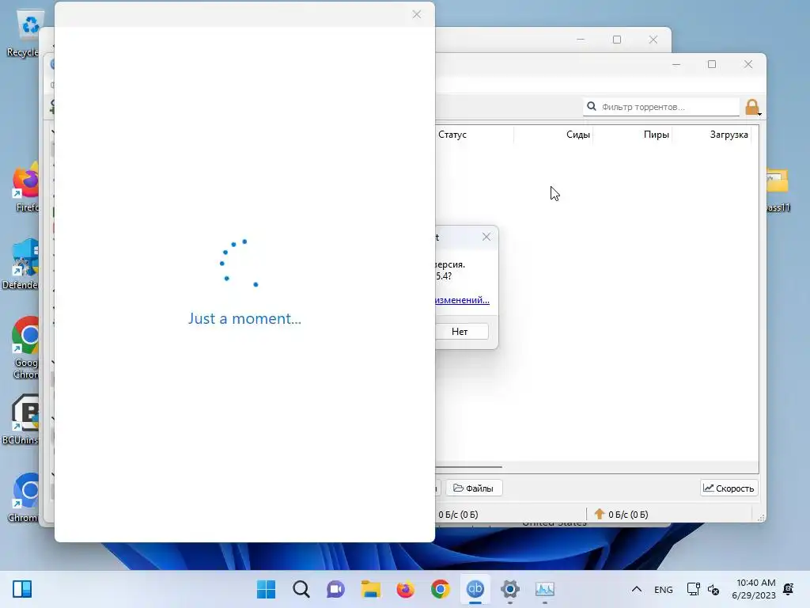Image resolution: width=810 pixels, height=608 pixels.
Task: Select the Chromium desktop shortcut
Action: click(23, 497)
